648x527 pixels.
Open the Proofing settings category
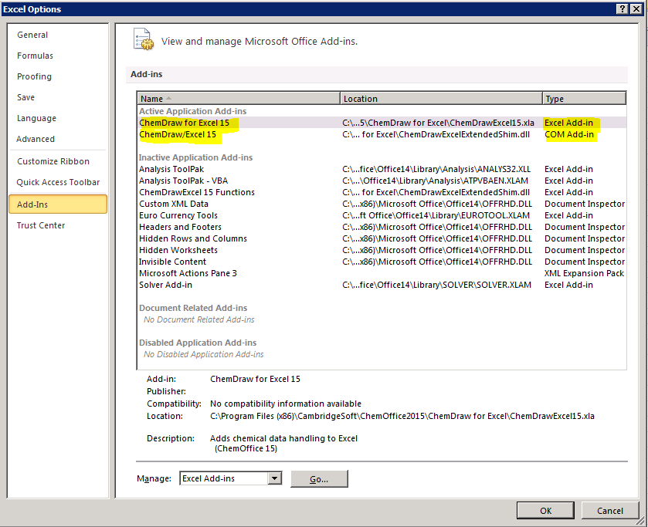(34, 76)
